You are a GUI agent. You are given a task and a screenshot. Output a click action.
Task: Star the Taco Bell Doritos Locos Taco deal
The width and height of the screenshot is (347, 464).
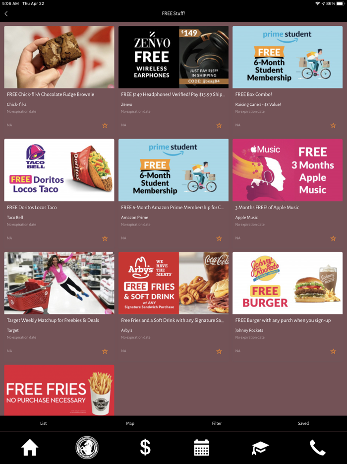tap(105, 238)
